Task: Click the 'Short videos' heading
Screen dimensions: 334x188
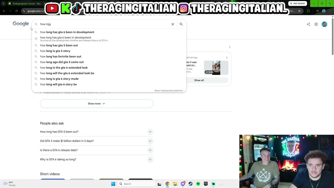Action: tap(50, 174)
